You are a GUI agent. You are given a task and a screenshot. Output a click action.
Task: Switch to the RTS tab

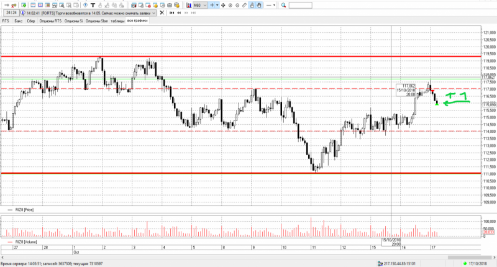[x=6, y=21]
